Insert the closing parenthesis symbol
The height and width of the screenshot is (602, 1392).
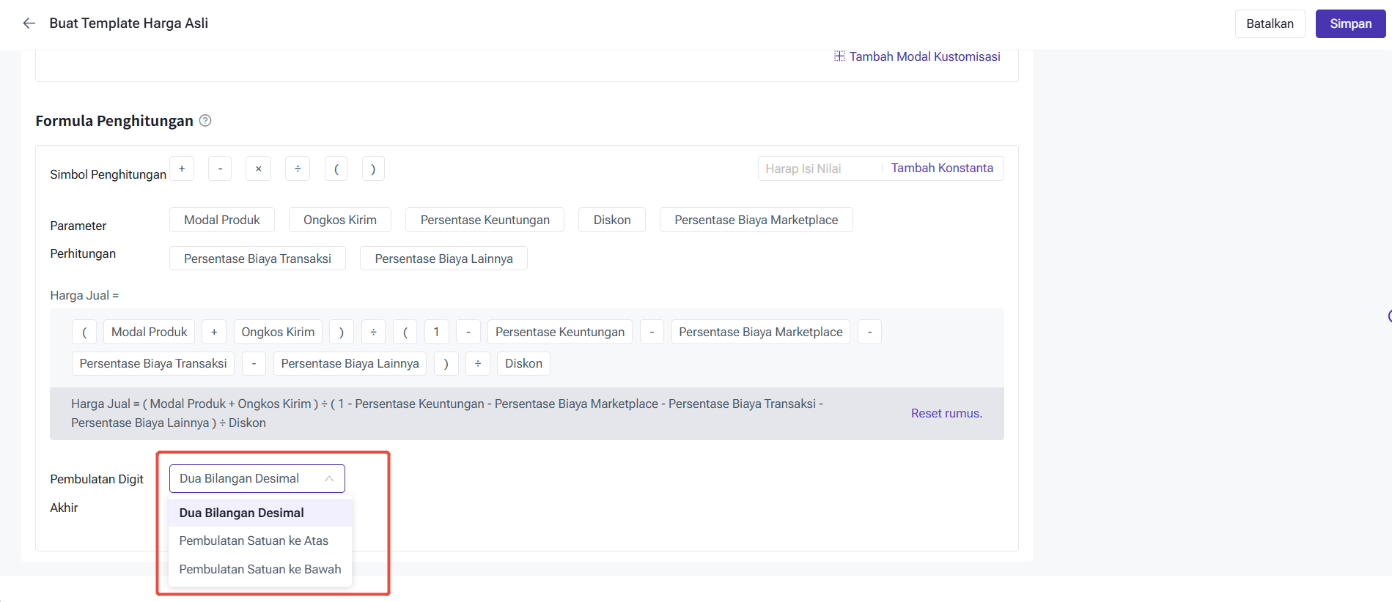point(373,168)
